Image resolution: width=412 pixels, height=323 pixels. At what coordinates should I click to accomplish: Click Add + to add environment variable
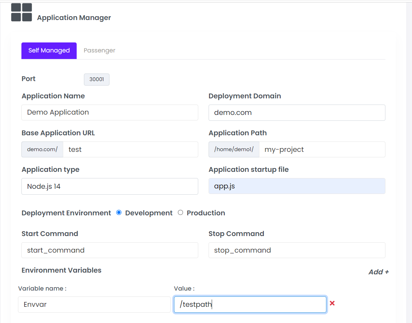pos(379,272)
